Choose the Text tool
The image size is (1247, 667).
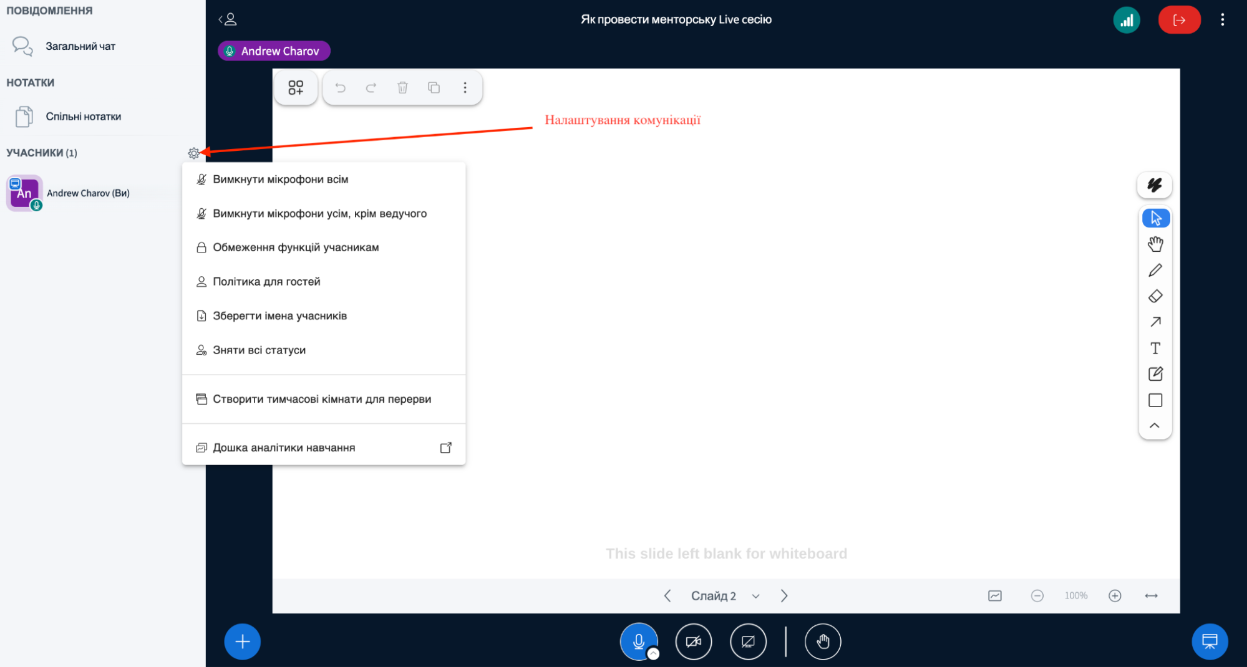click(1155, 348)
